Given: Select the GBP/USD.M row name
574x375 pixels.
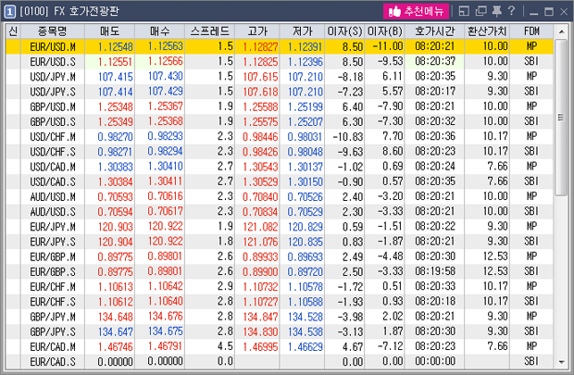Looking at the screenshot, I should (x=53, y=106).
